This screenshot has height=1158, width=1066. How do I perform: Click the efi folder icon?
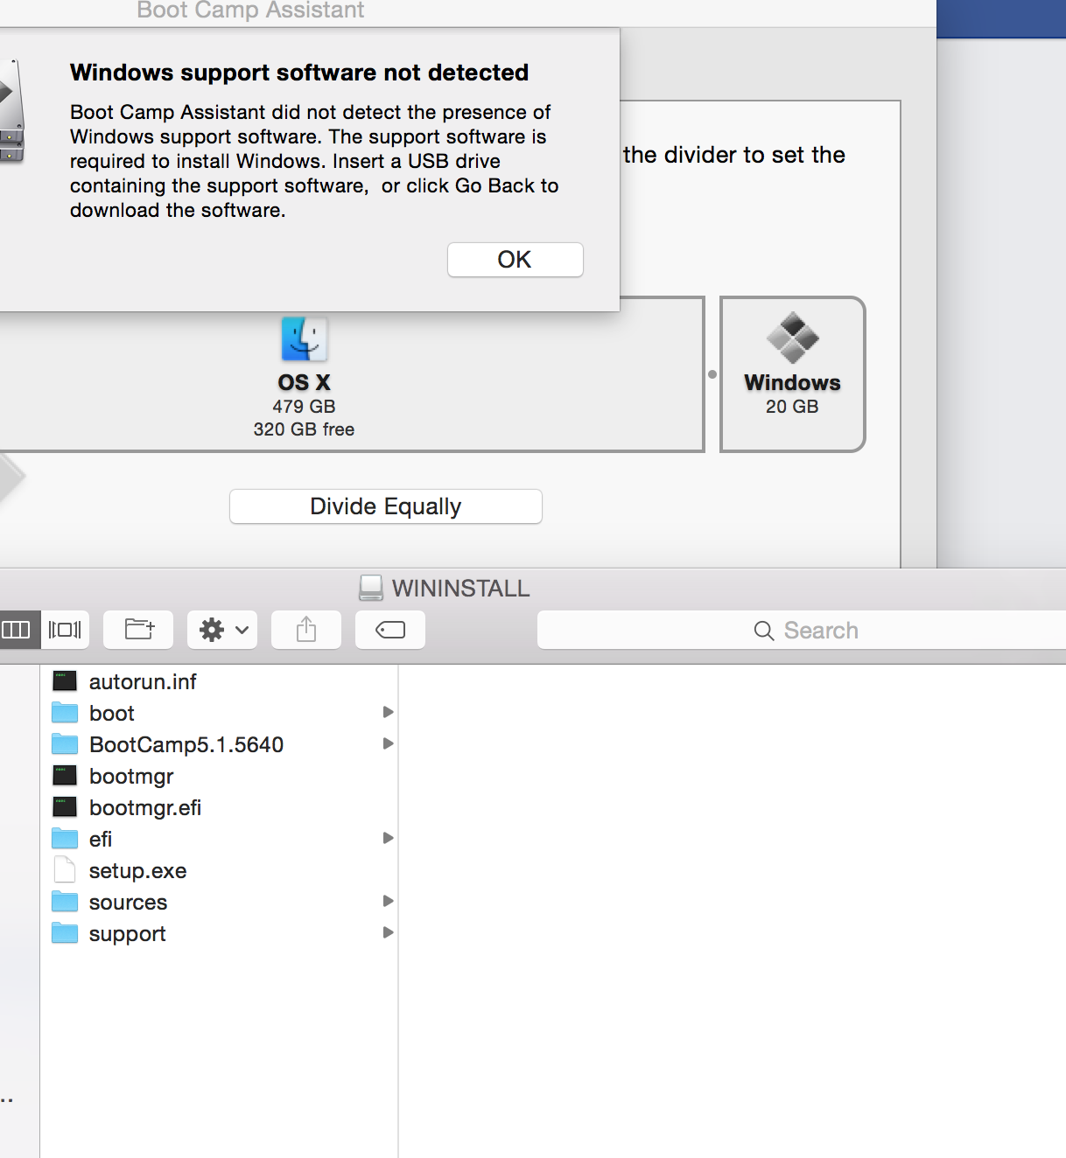[x=65, y=838]
